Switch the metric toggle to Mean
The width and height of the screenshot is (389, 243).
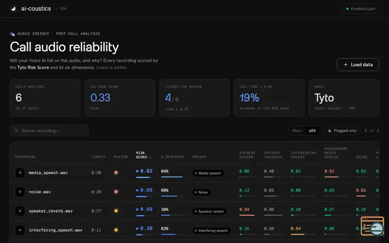[297, 131]
